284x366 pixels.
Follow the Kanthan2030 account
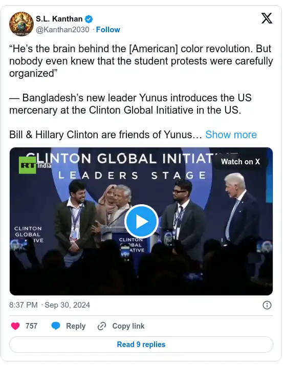[x=108, y=30]
